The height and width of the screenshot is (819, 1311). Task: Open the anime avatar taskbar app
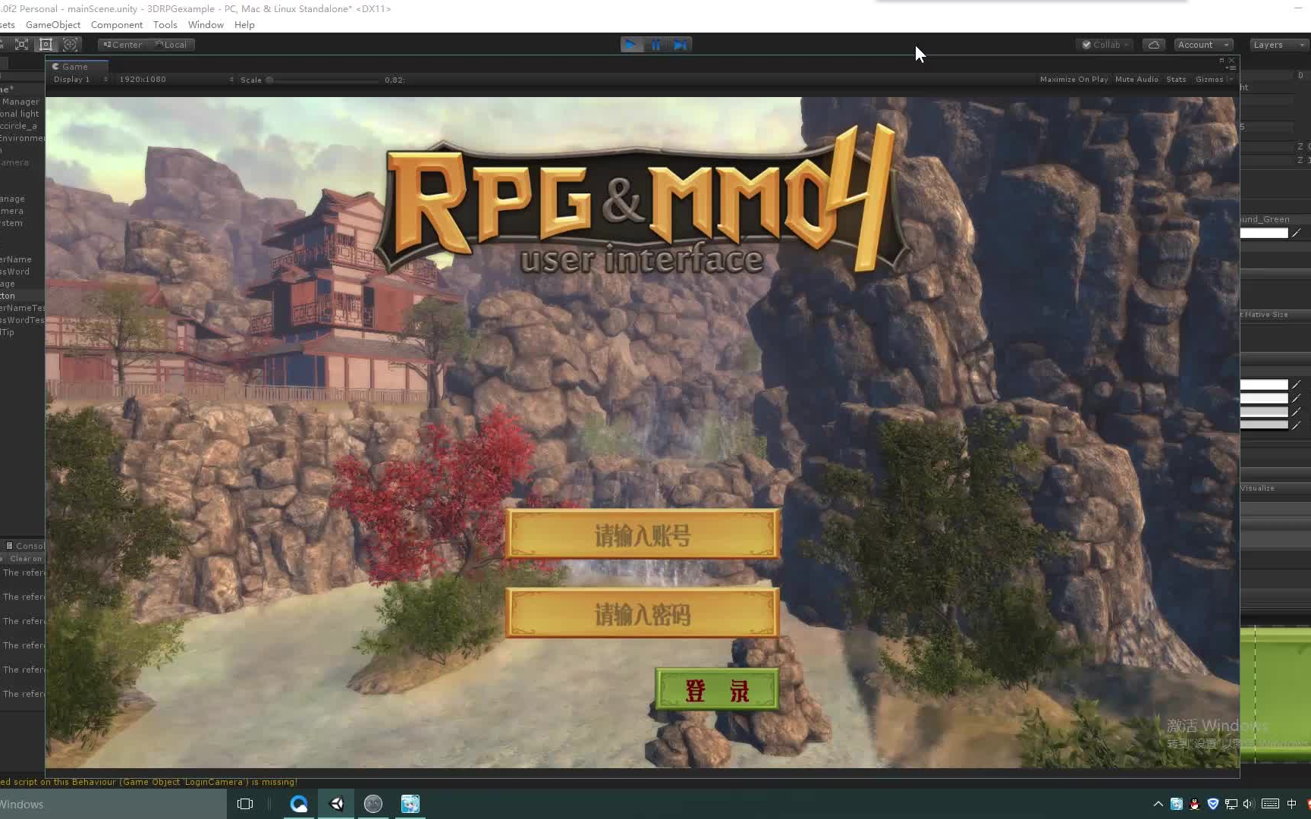click(x=410, y=804)
